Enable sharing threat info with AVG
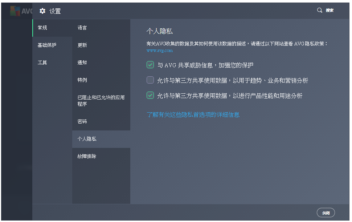 150,64
